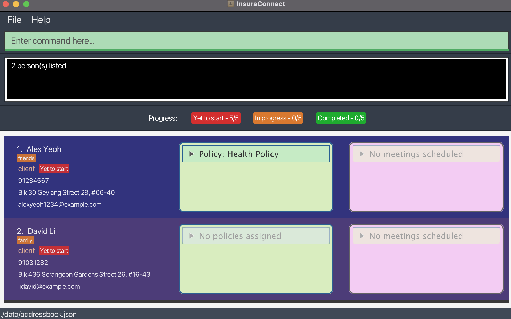Screen dimensions: 511x319
Task: Click the InsuraConnect title bar icon
Action: [230, 4]
